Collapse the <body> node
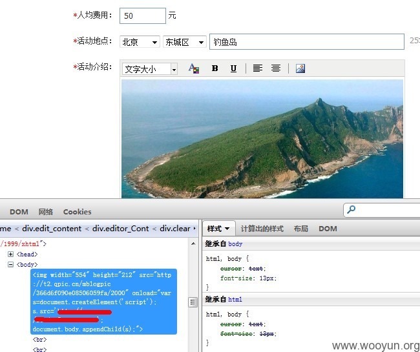The height and width of the screenshot is (352, 420). coord(11,264)
